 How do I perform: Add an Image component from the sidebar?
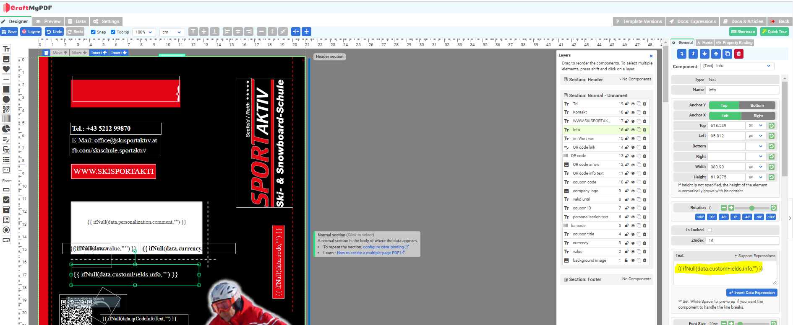[6, 59]
